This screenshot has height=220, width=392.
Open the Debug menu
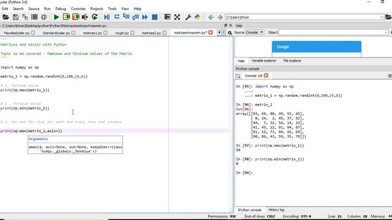tap(61, 9)
